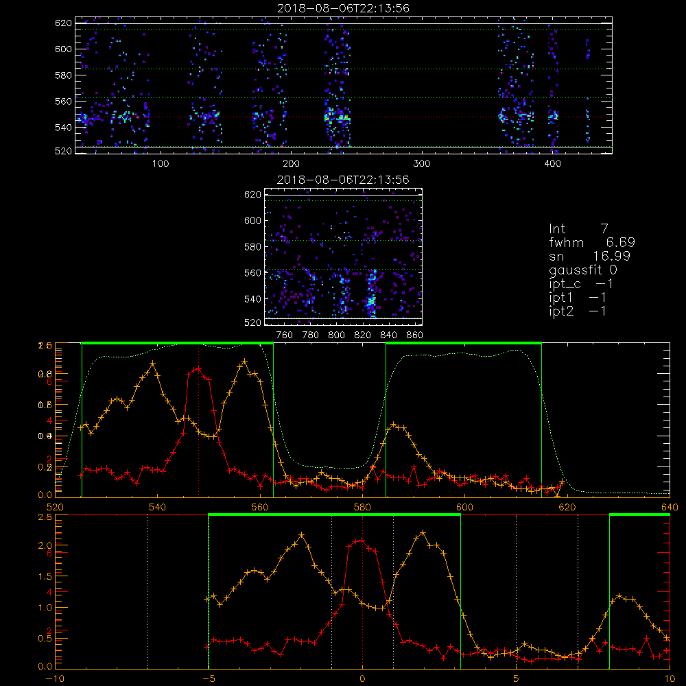Click x-axis label 560 on third profile plot
686x686 pixels.
coord(260,508)
